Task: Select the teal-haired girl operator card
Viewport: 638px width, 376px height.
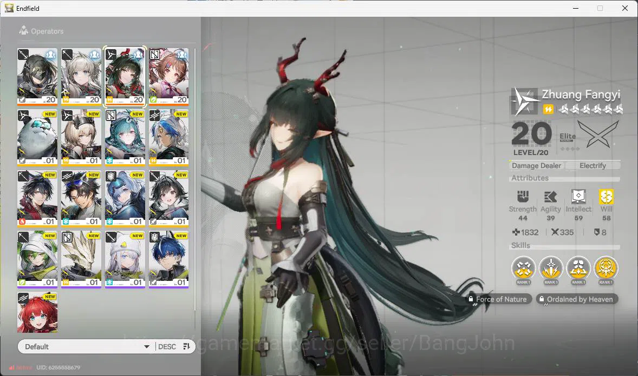Action: coord(125,138)
